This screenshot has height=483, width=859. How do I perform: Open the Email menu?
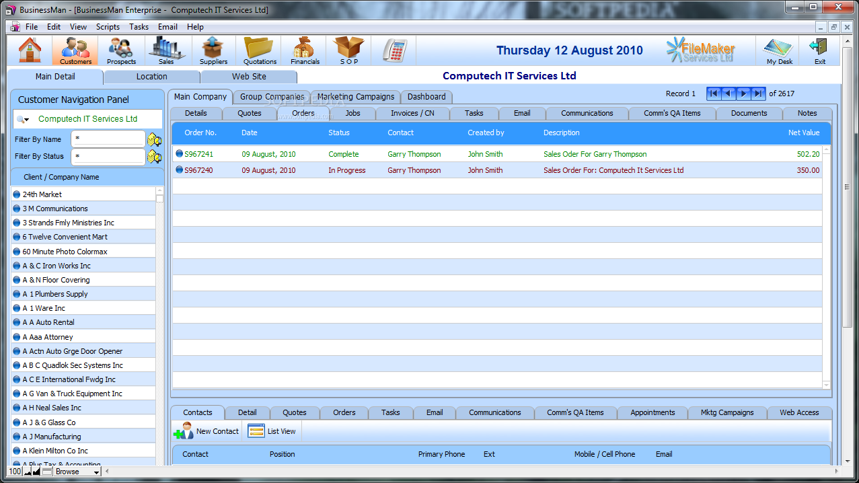[x=167, y=27]
